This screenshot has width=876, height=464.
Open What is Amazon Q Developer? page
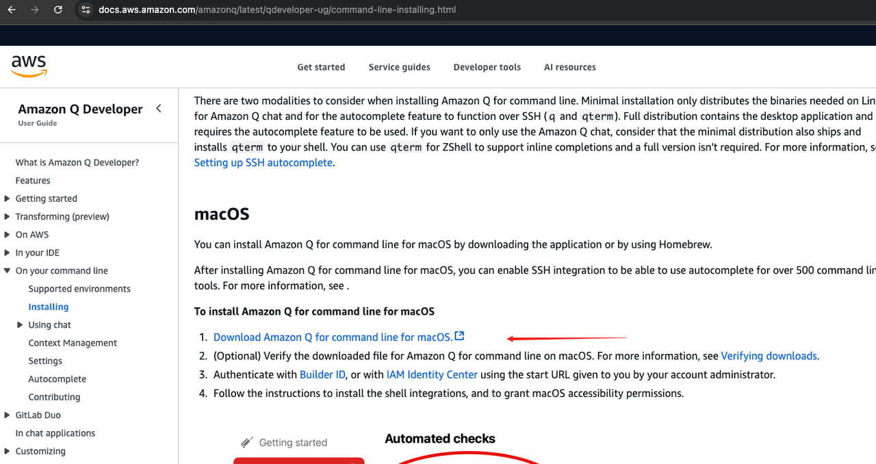[77, 162]
